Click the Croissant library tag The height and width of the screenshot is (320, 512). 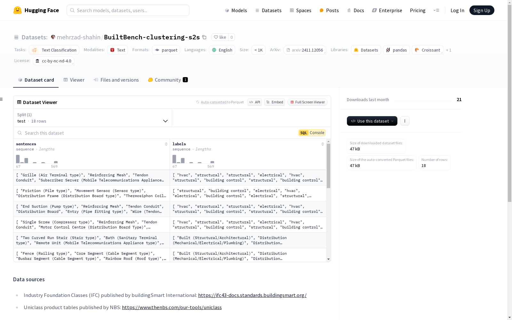pos(428,50)
